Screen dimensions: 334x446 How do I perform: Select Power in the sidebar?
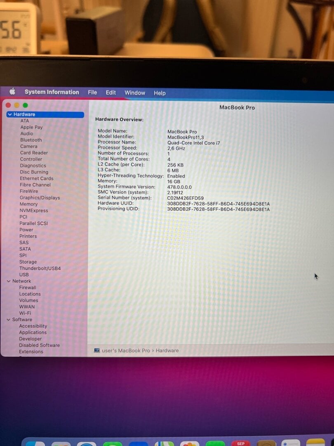pyautogui.click(x=26, y=230)
